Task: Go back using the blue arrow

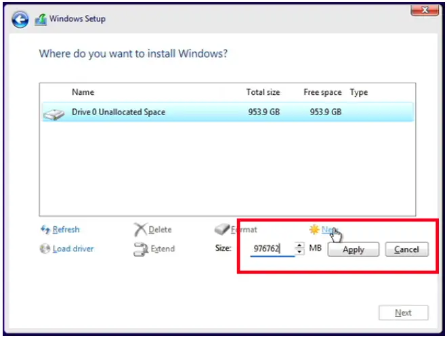Action: pos(20,20)
